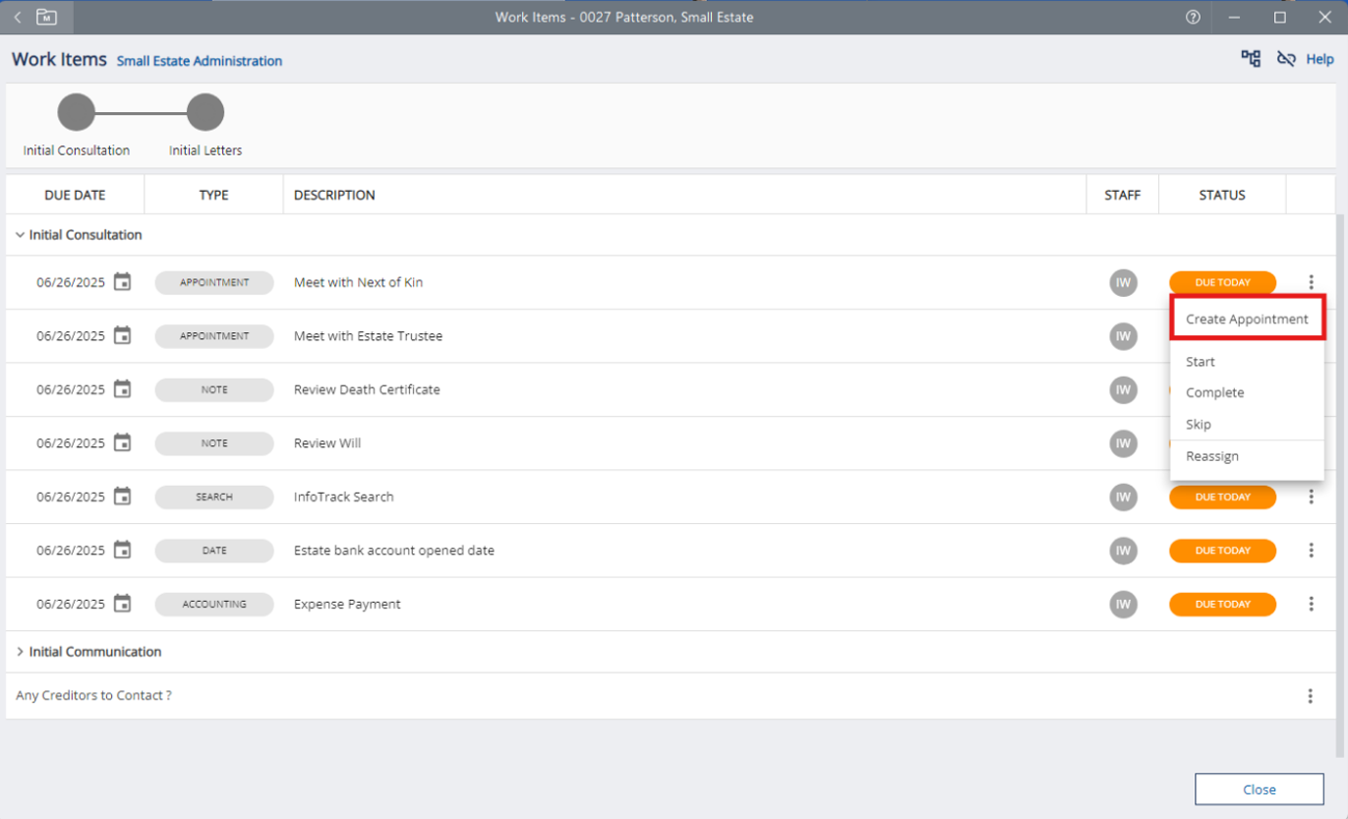Open the workflow diagram icon

(x=1251, y=59)
